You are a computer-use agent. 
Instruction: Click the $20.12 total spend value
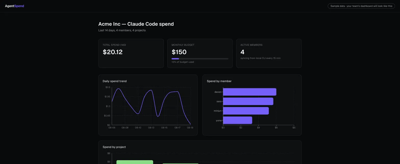pyautogui.click(x=112, y=52)
